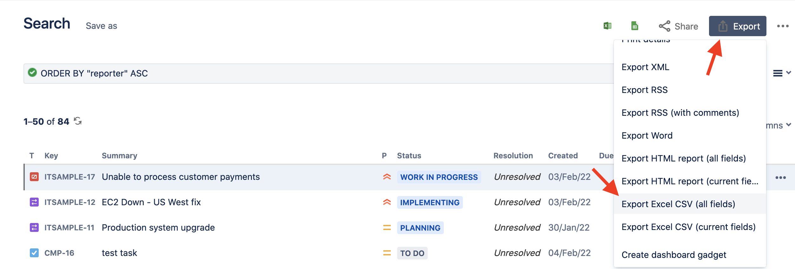Image resolution: width=795 pixels, height=269 pixels.
Task: Click the Save as link
Action: [x=101, y=26]
